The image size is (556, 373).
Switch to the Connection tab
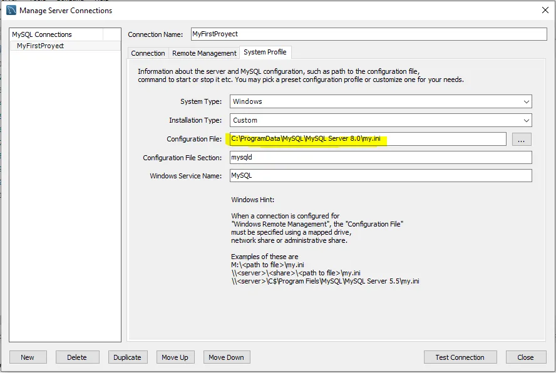coord(148,53)
